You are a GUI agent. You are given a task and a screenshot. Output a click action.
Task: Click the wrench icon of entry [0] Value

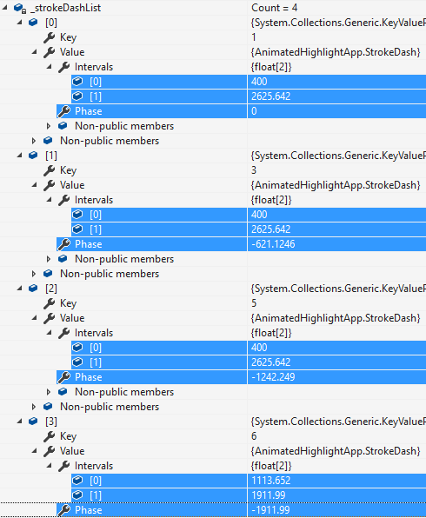tap(50, 52)
